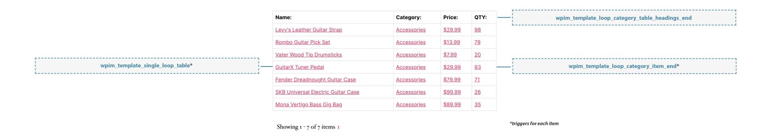The image size is (768, 136).
Task: Click page number 1 in pagination
Action: click(338, 127)
